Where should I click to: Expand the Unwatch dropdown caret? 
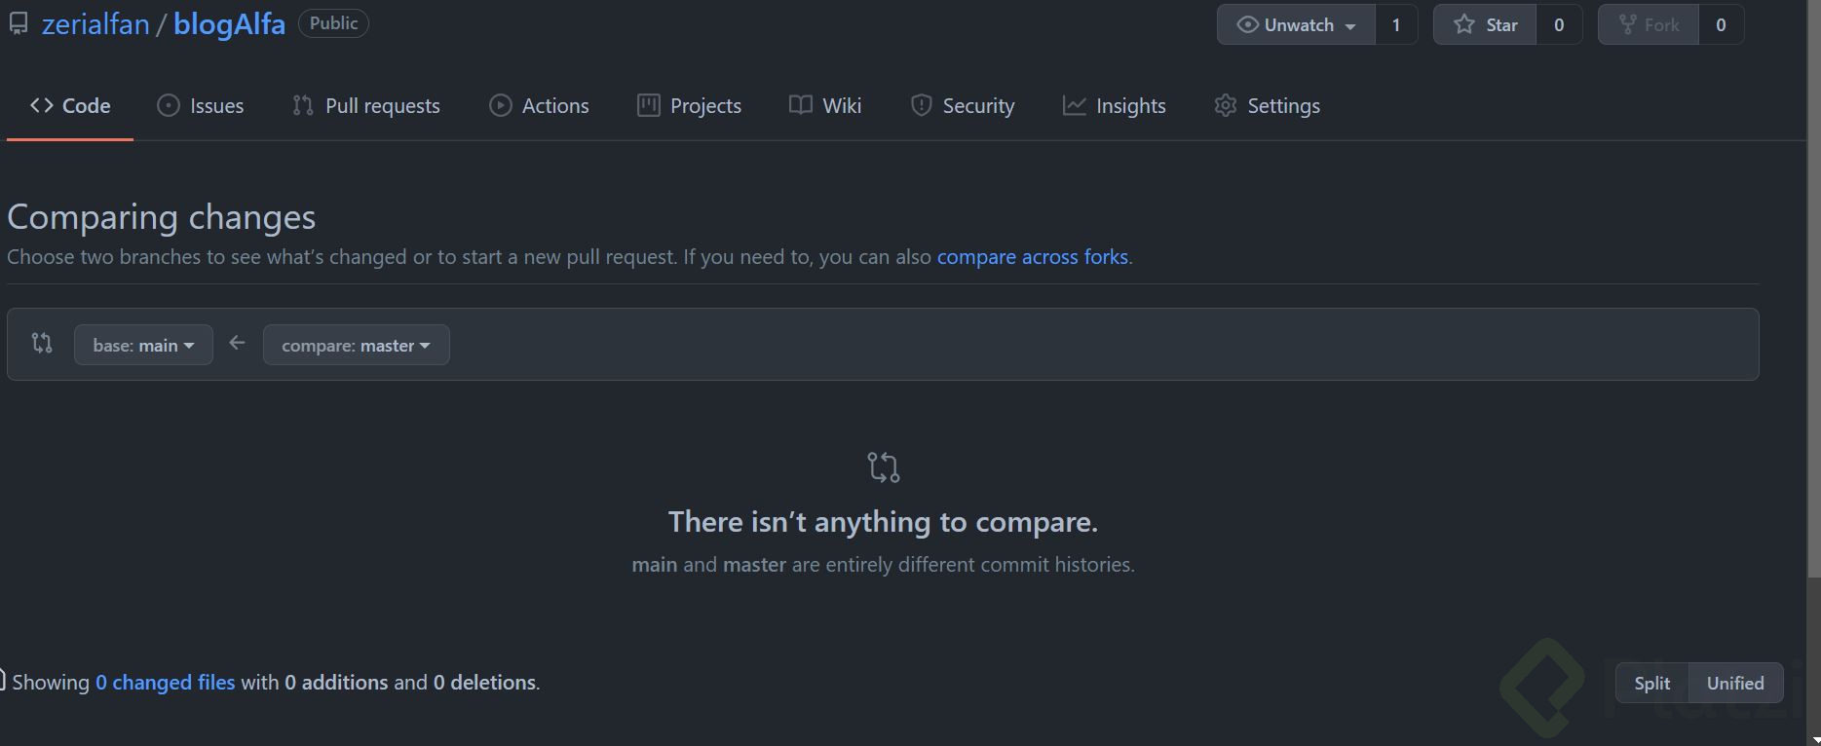(1350, 26)
